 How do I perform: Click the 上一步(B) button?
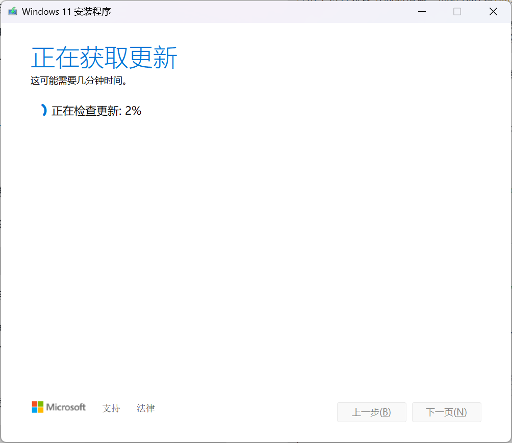tap(372, 412)
